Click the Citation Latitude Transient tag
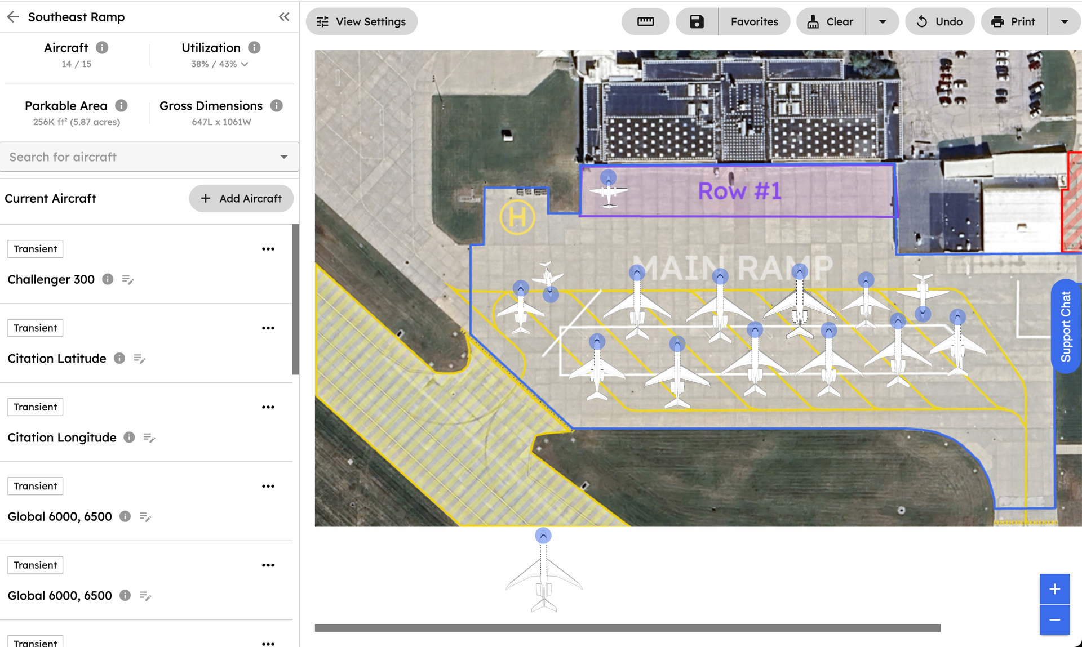 pos(36,328)
